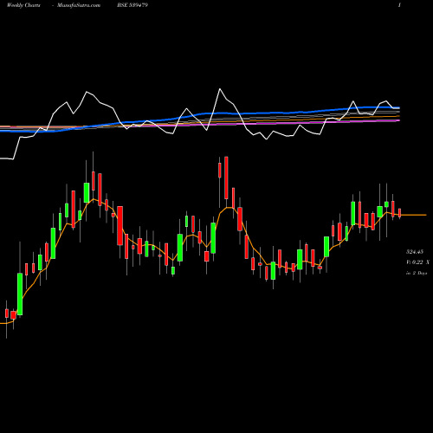Viewport: 433px width, 433px height.
Task: Click the 'in 2 Days' text
Action: [417, 273]
